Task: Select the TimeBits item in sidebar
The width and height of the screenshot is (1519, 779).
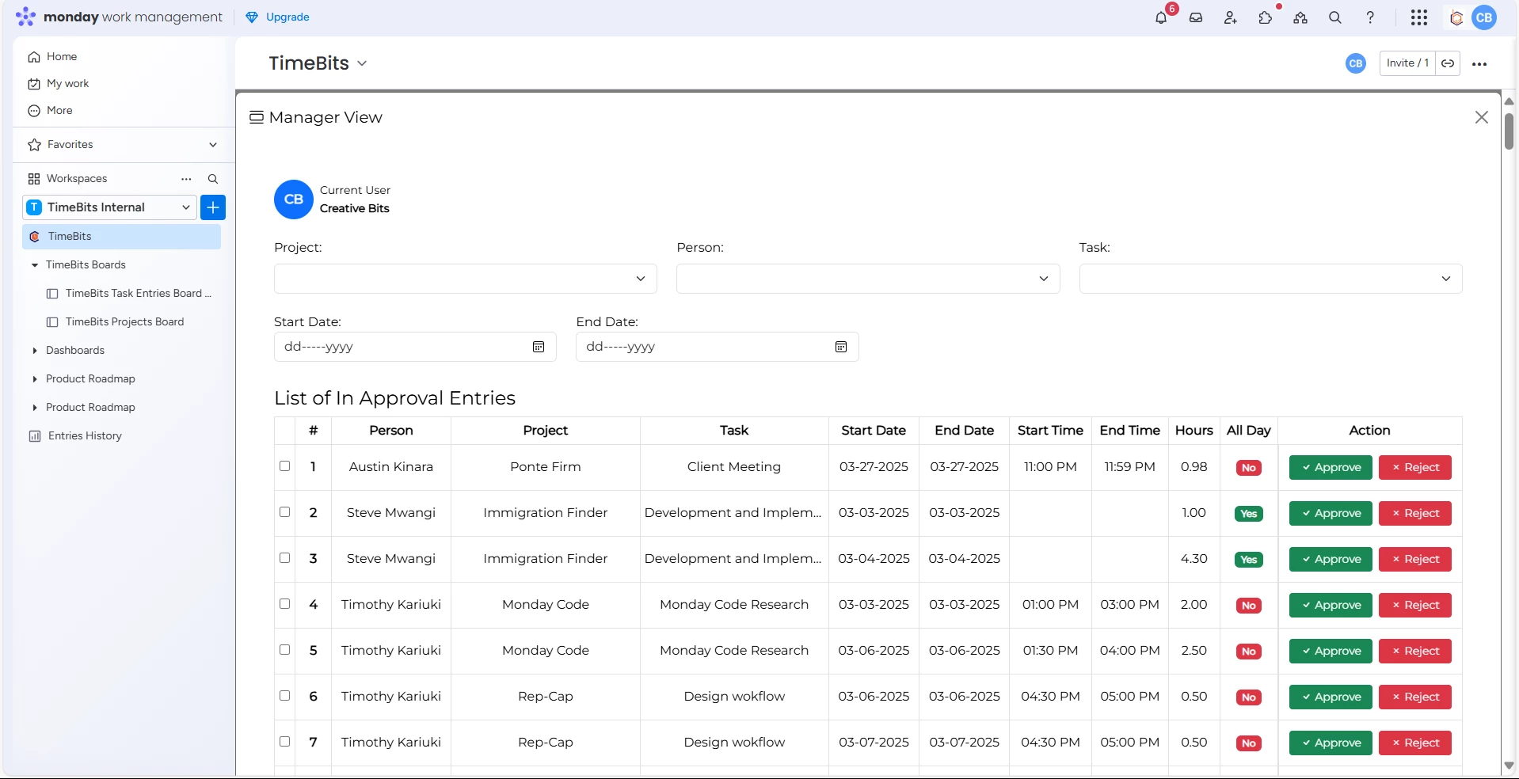Action: tap(121, 237)
